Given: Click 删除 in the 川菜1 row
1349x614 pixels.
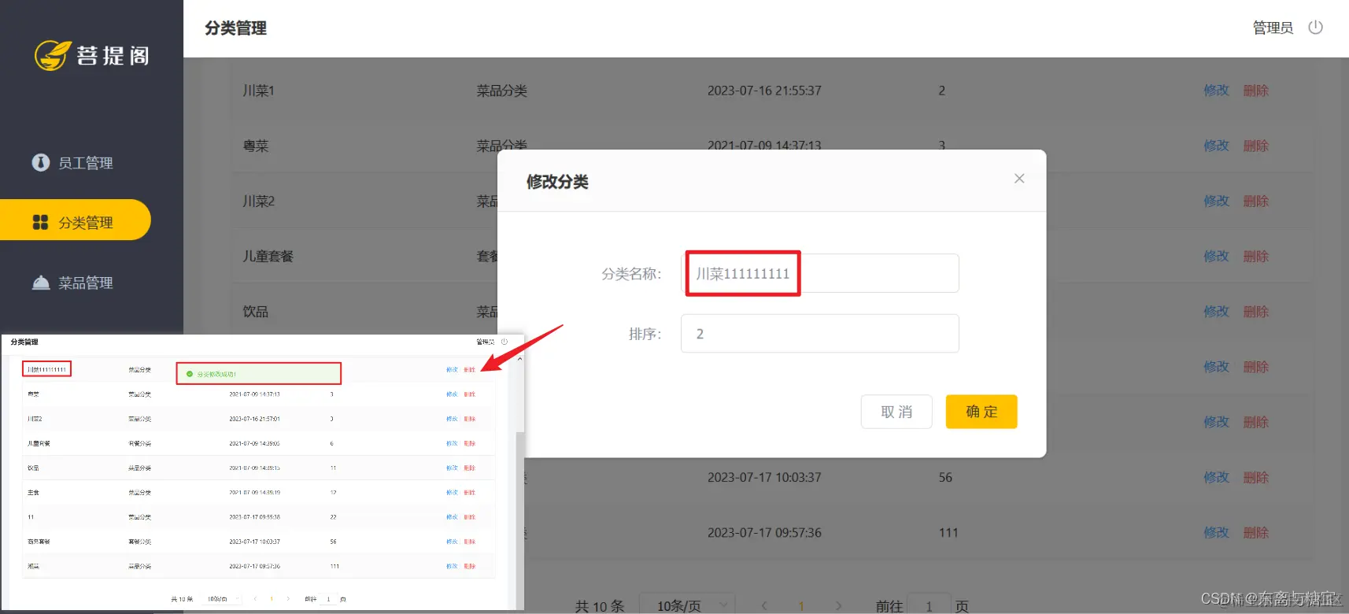Looking at the screenshot, I should click(x=1256, y=91).
